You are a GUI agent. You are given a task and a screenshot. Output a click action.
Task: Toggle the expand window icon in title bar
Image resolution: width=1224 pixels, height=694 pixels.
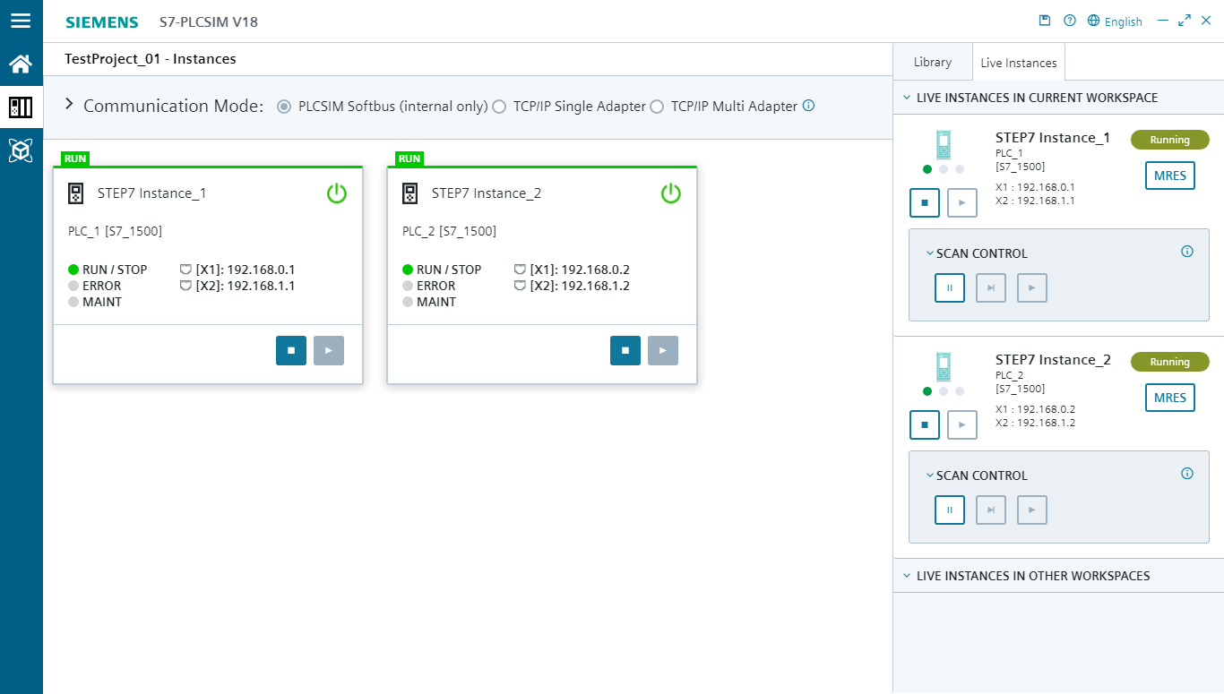point(1185,21)
